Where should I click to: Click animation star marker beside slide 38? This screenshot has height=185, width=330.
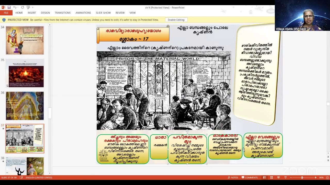click(x=3, y=161)
